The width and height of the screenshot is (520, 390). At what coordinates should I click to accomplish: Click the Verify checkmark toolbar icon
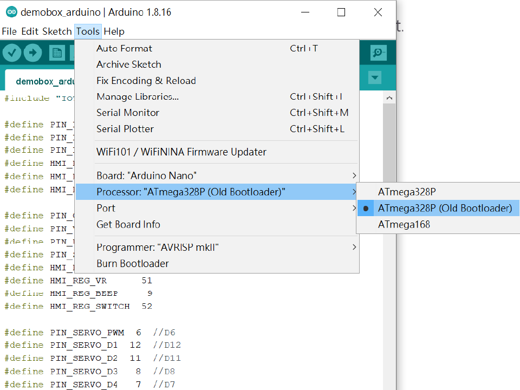(x=12, y=53)
